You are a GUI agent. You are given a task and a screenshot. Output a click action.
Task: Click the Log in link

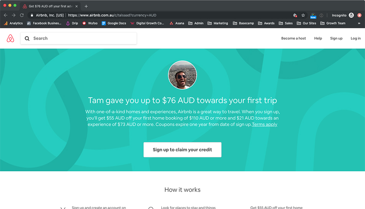355,38
